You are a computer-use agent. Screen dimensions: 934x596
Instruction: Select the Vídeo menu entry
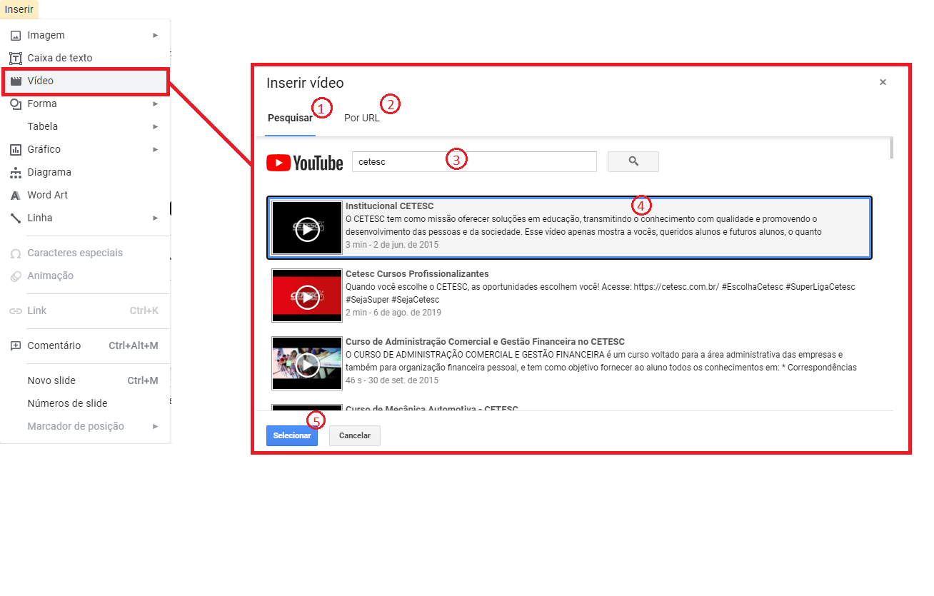85,81
